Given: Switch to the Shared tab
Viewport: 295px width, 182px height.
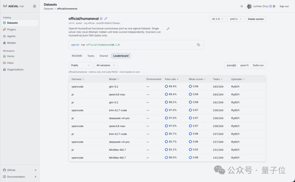Looking at the screenshot, I should (x=104, y=56).
